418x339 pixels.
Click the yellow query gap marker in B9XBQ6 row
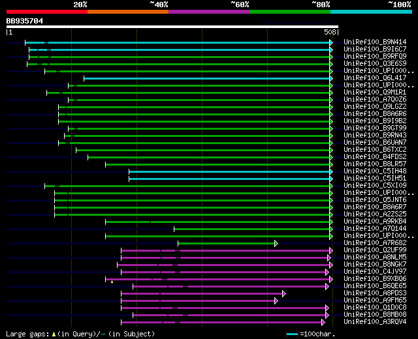click(x=112, y=282)
